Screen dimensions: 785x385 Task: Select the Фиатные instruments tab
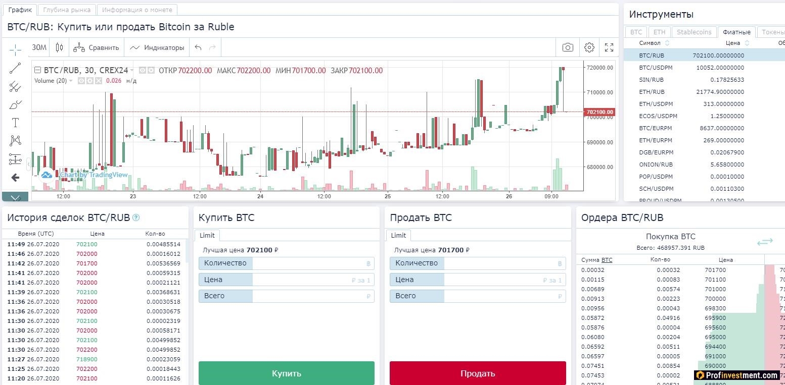coord(736,32)
